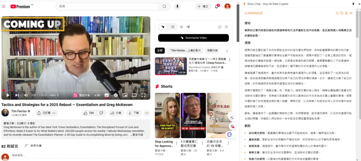Open options for 1分鐘看黃仁勳 short
Viewport: 361px width, 161px height.
pos(202,143)
